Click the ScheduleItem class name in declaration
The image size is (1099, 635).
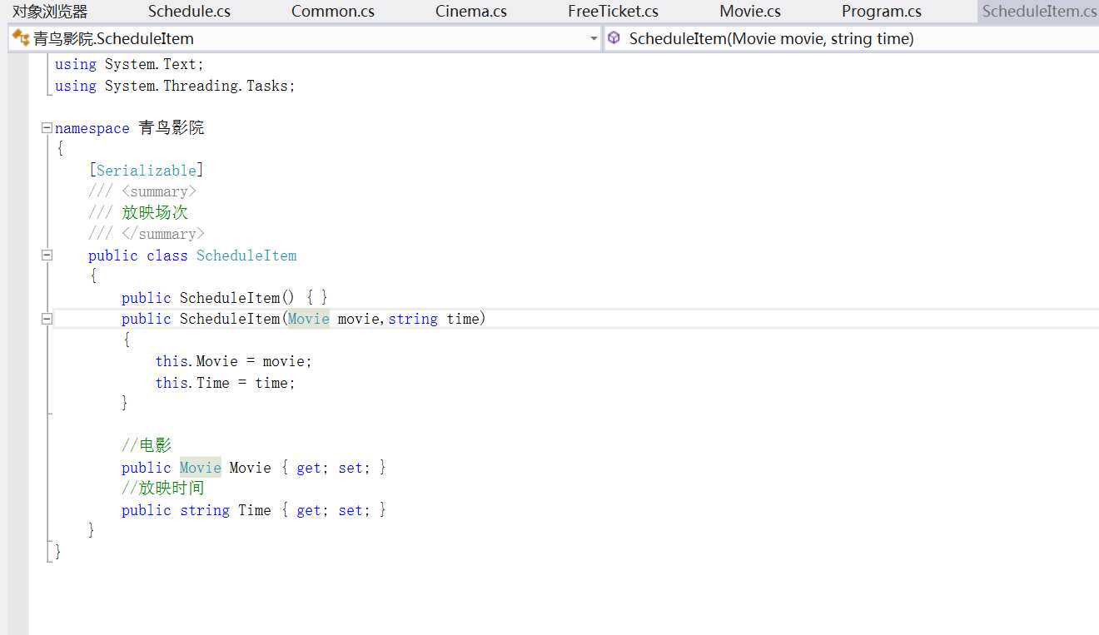coord(246,255)
